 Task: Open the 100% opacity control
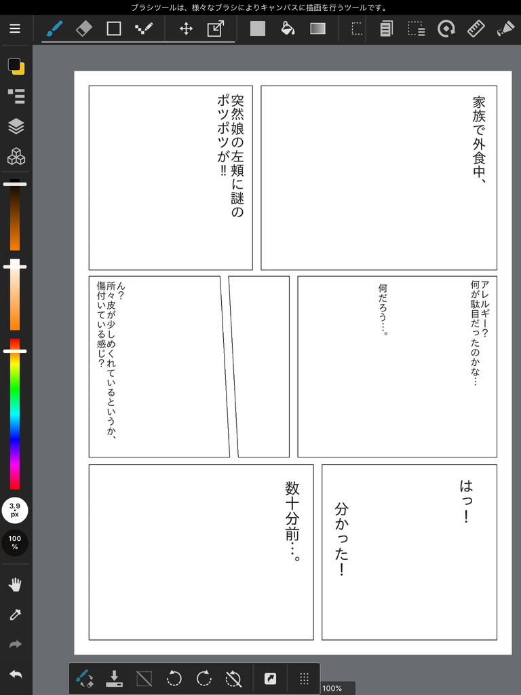[15, 543]
